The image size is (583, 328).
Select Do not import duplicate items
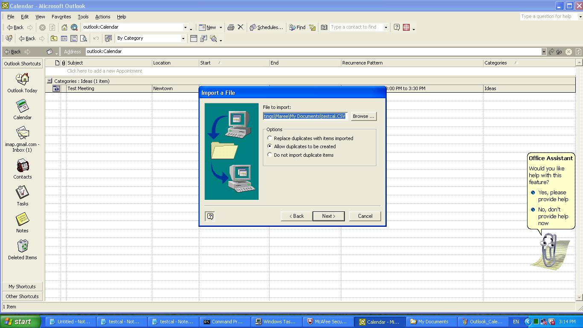point(270,155)
